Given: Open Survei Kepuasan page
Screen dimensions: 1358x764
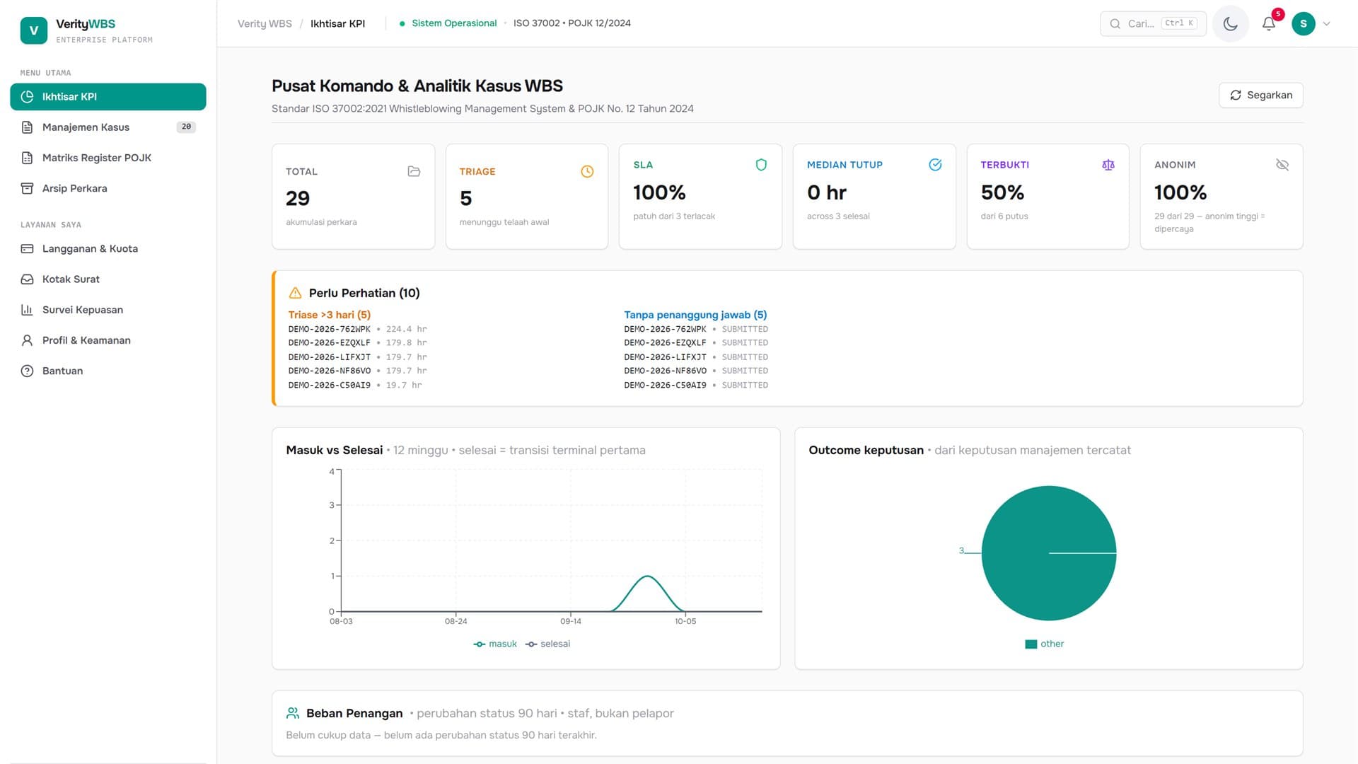Looking at the screenshot, I should (108, 310).
